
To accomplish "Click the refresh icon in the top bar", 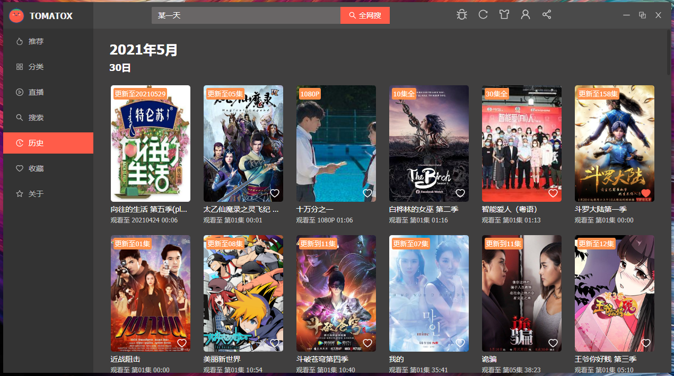I will tap(483, 15).
